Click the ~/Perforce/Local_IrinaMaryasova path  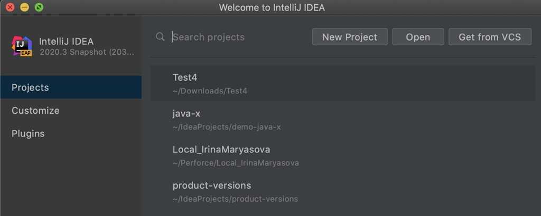236,163
